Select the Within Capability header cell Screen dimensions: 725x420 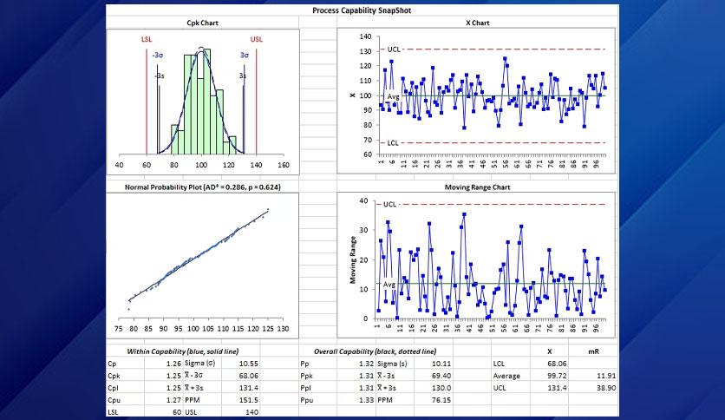(x=183, y=351)
